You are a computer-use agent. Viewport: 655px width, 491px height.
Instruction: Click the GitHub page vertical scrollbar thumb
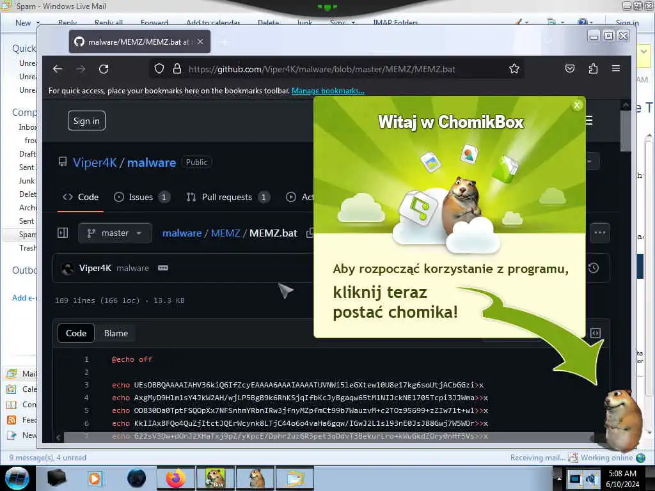coord(626,130)
